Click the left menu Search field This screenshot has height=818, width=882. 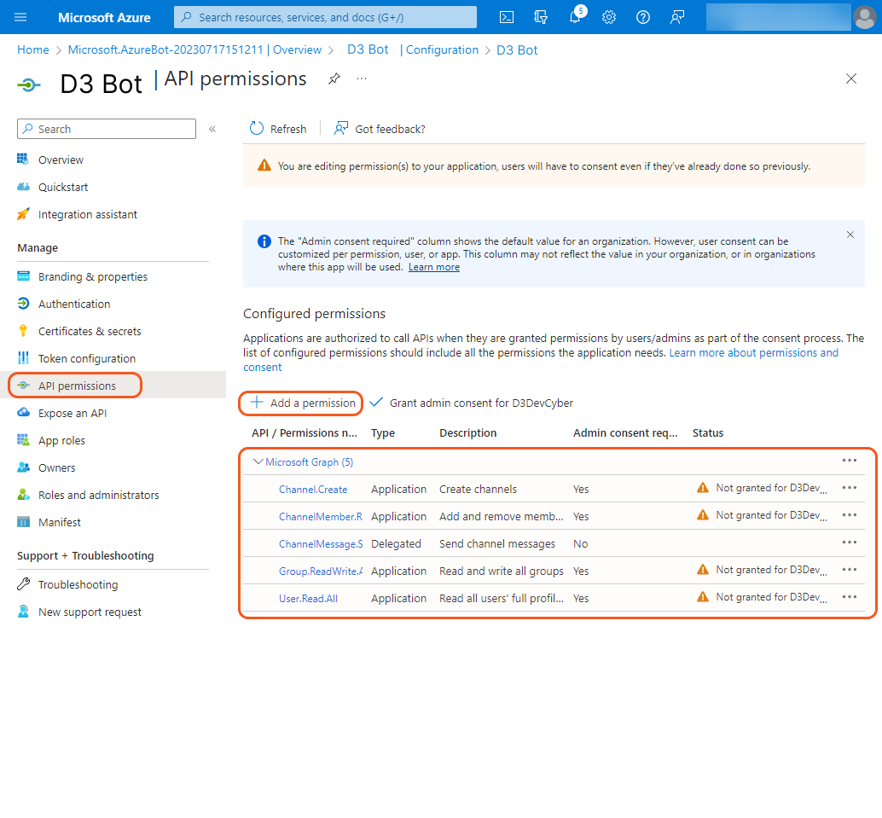point(107,129)
